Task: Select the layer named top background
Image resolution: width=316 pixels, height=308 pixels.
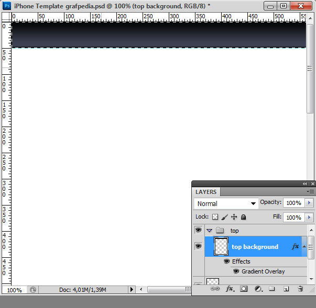Action: (x=255, y=247)
